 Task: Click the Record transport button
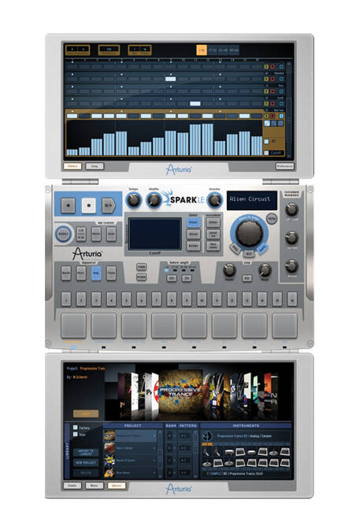click(x=68, y=205)
